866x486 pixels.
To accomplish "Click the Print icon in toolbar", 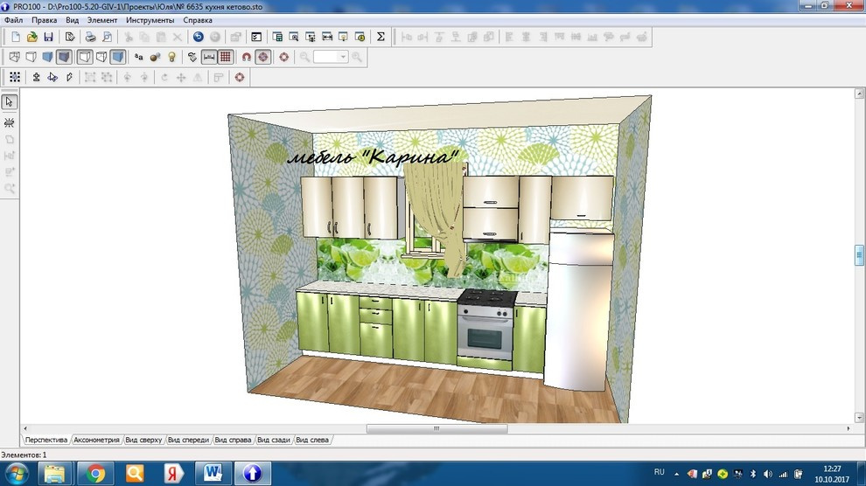I will tap(89, 37).
